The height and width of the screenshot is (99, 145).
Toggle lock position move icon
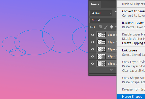pyautogui.click(x=111, y=27)
